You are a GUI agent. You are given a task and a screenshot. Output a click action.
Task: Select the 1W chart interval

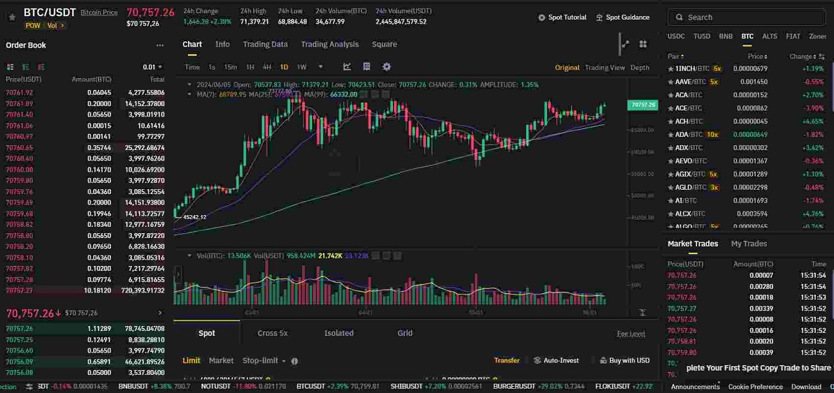[301, 67]
